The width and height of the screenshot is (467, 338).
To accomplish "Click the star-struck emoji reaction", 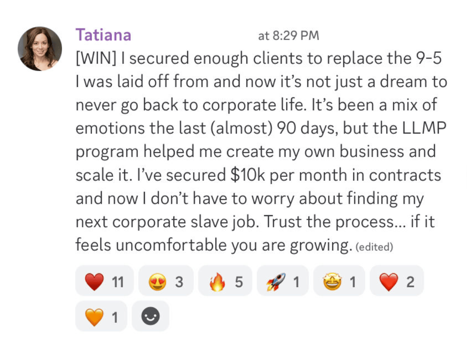I will coord(339,281).
